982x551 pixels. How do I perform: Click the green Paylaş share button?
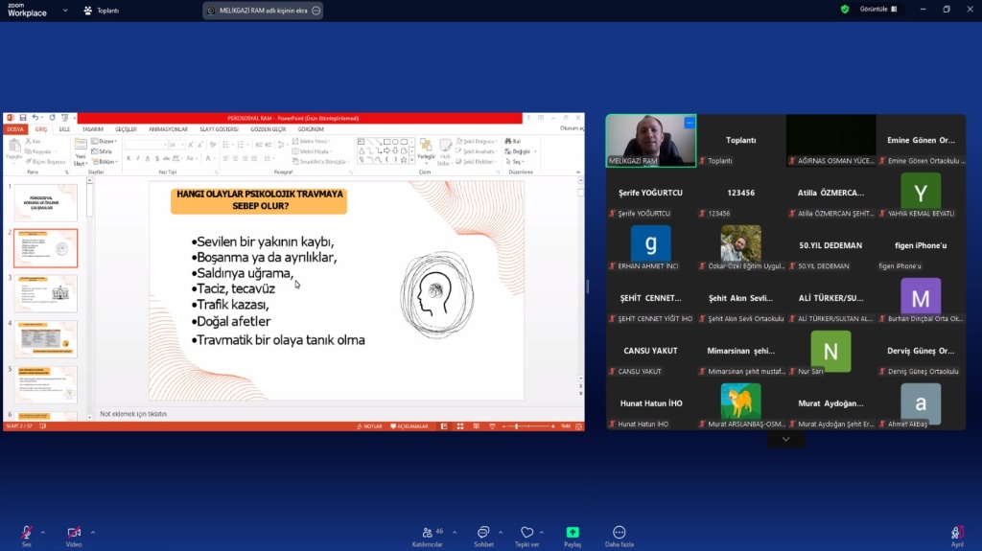tap(573, 533)
